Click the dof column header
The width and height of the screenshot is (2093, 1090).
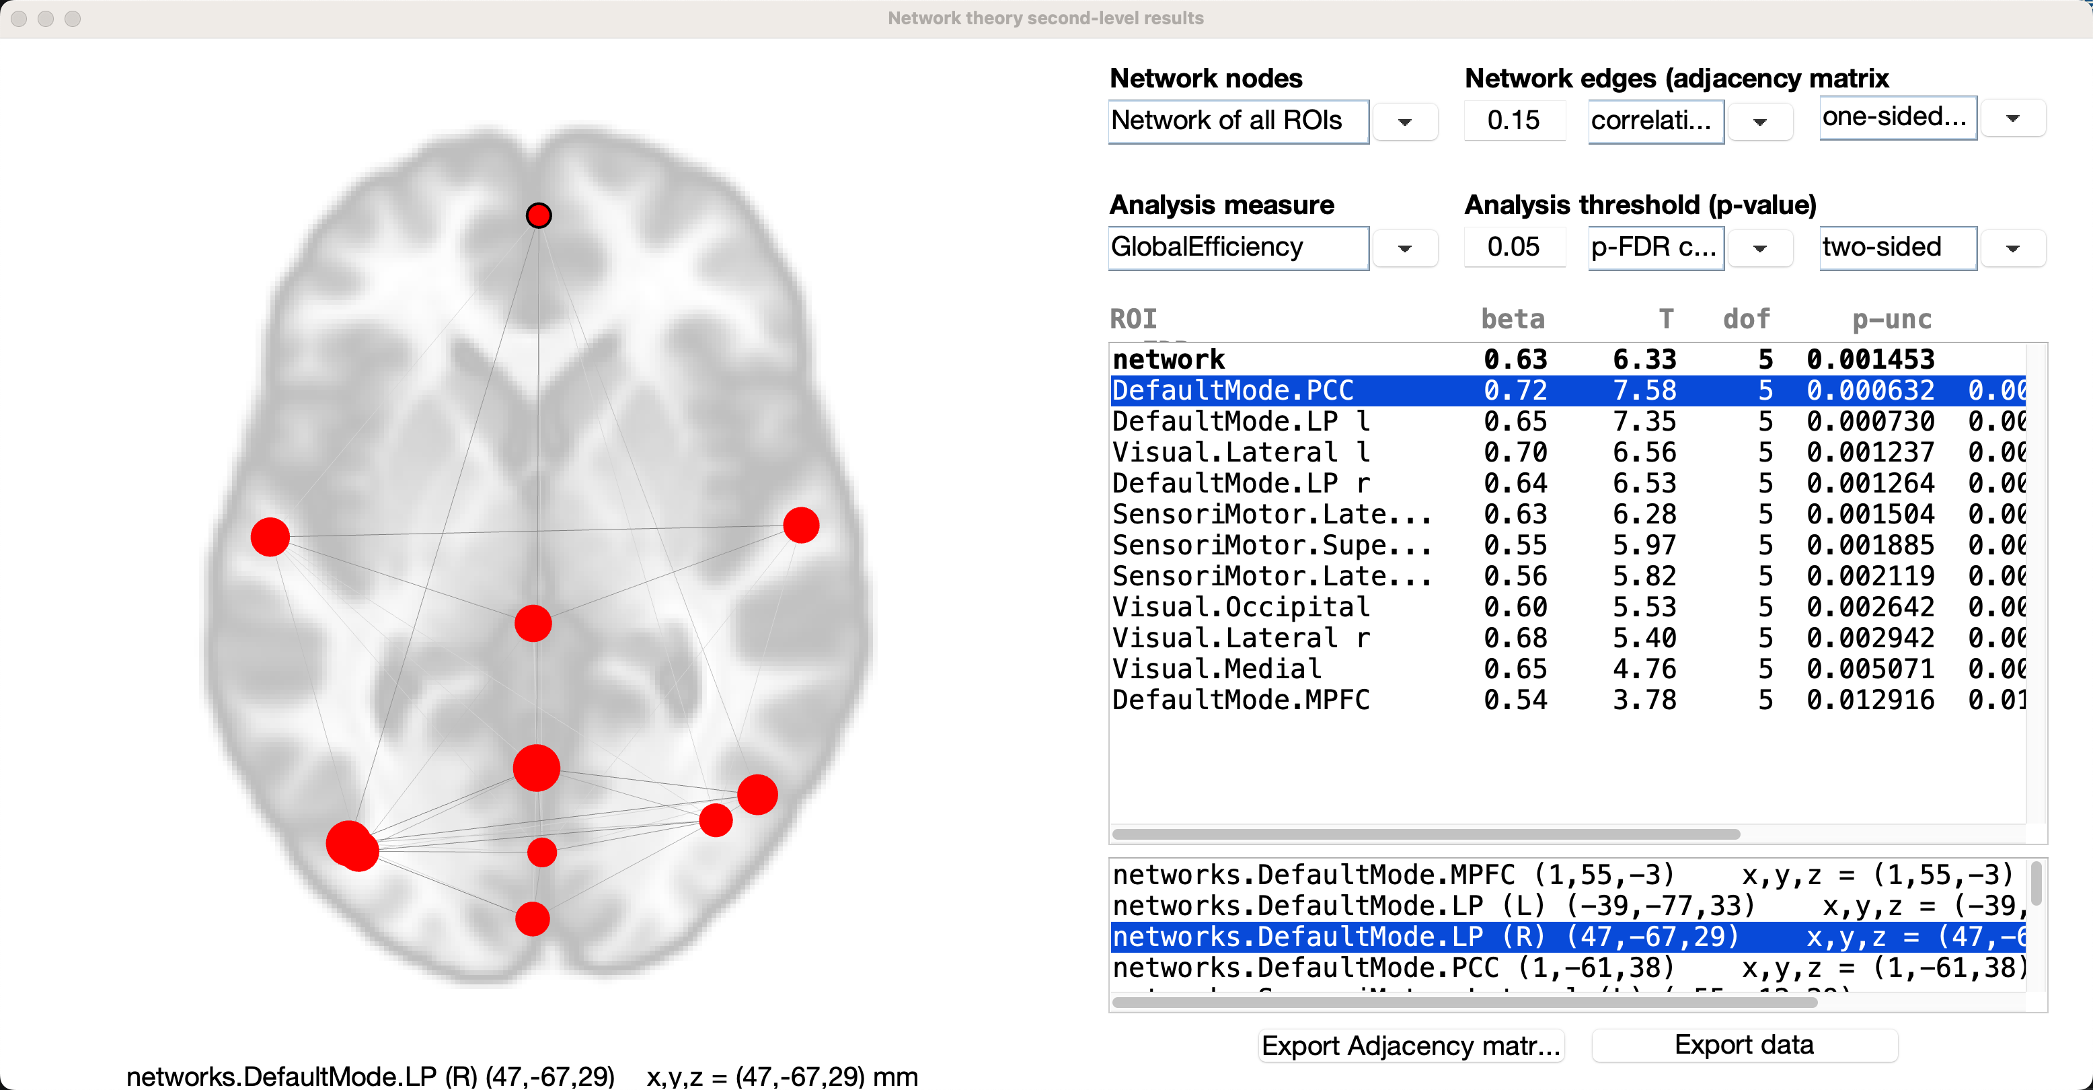[x=1747, y=320]
